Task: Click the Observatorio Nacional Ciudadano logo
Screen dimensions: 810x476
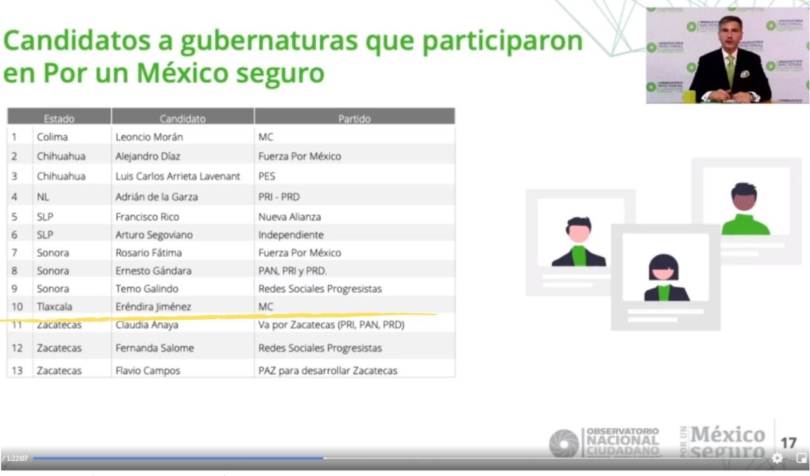Action: [605, 441]
